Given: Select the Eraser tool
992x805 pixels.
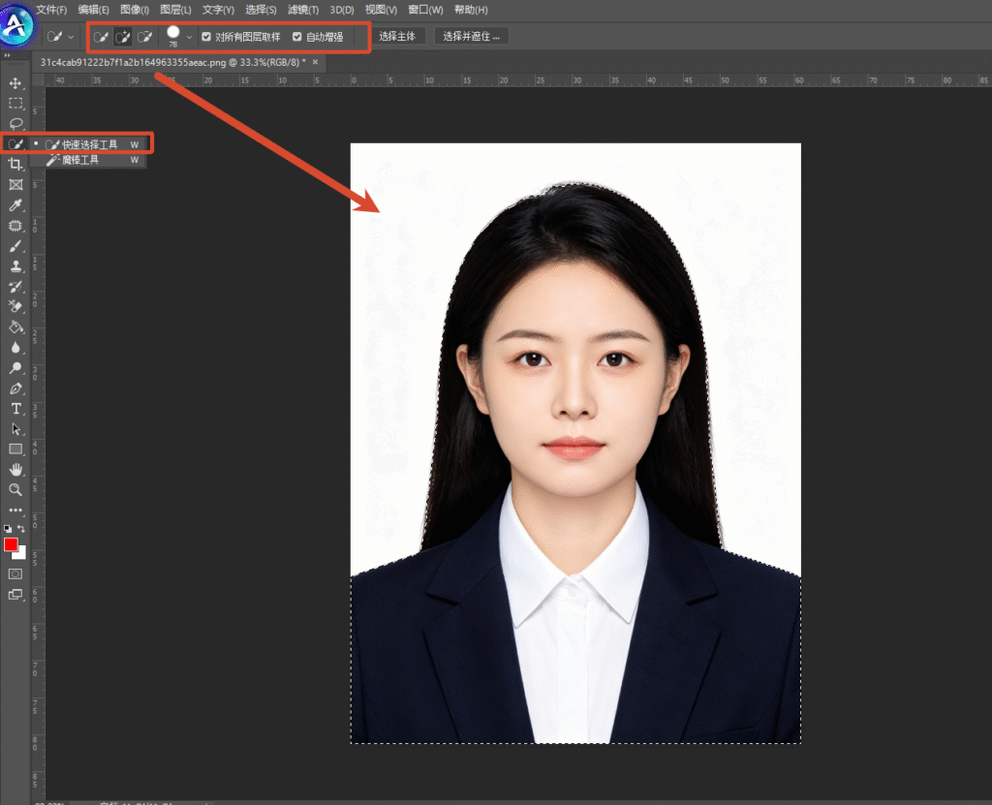Looking at the screenshot, I should tap(15, 307).
